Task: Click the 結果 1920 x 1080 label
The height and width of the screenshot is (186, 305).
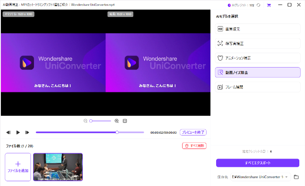Action: pyautogui.click(x=120, y=14)
